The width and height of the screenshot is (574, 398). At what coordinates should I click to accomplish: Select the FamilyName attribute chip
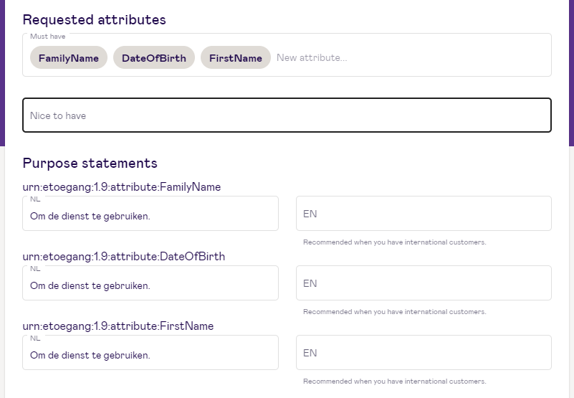coord(69,57)
